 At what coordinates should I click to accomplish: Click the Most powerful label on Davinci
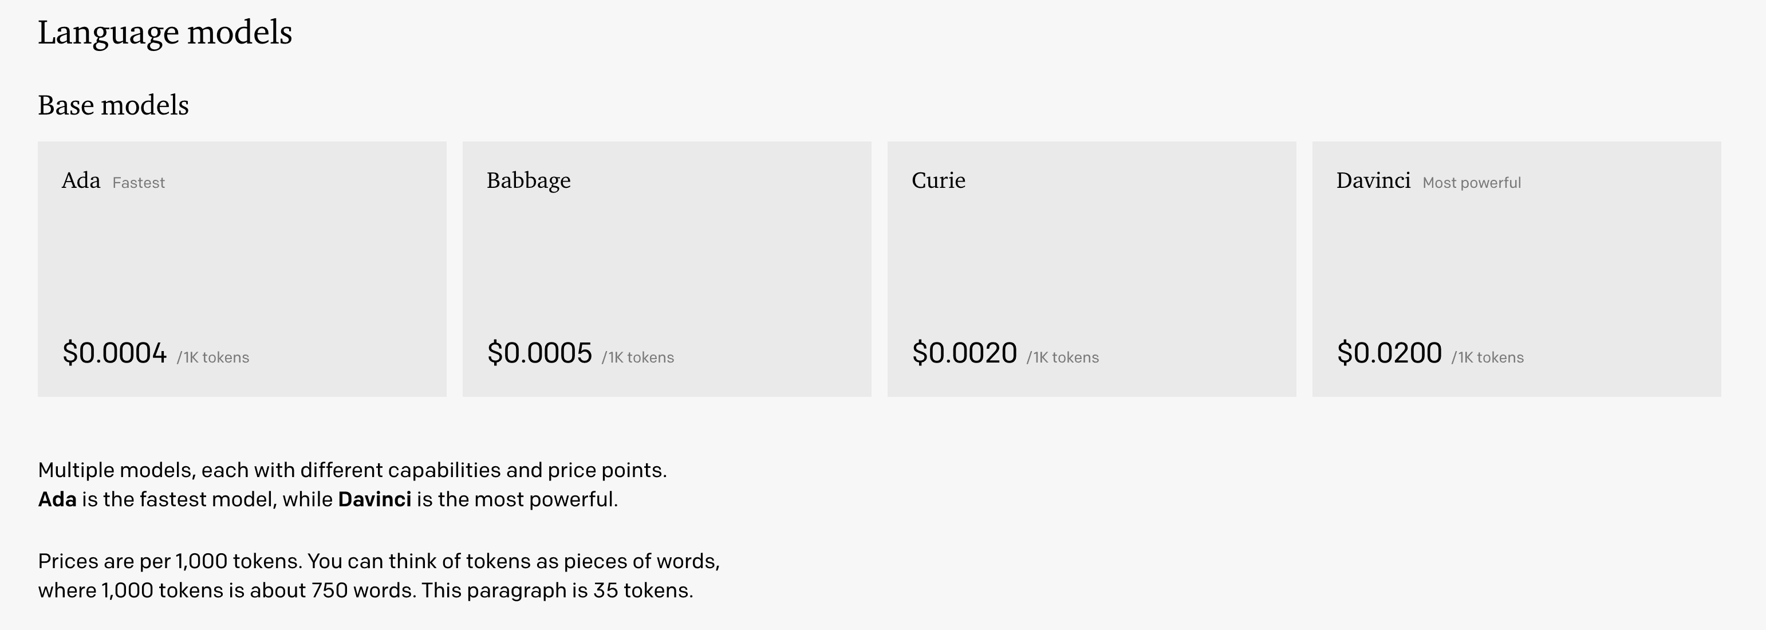1472,183
